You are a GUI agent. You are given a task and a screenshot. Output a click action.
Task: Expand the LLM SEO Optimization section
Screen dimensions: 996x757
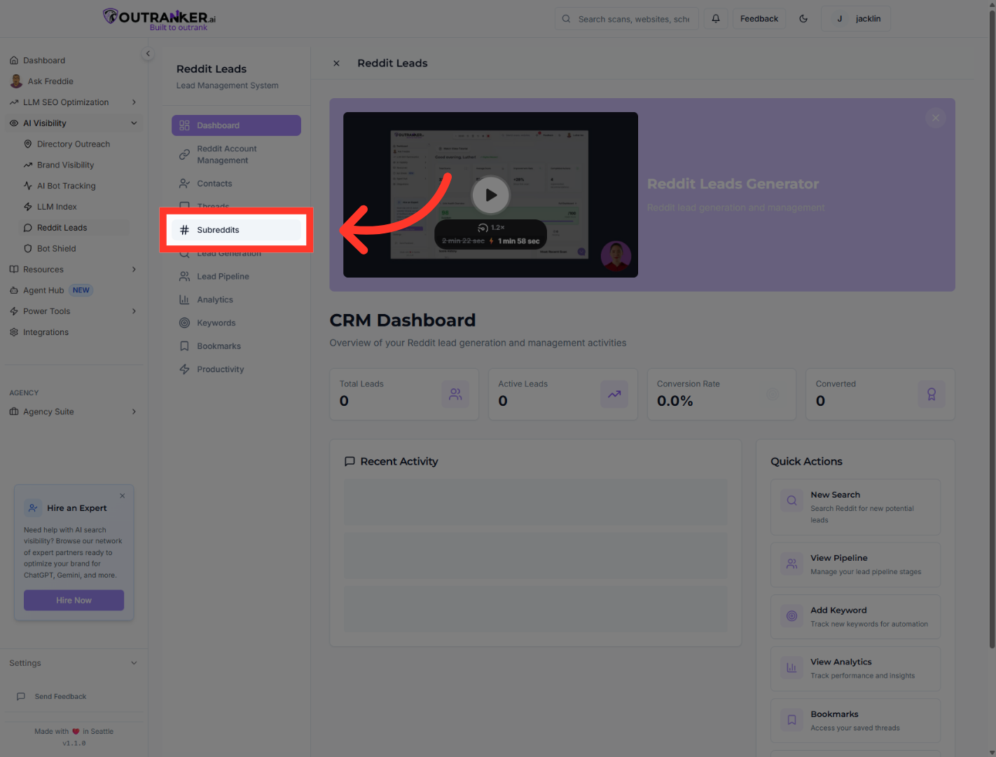pos(74,102)
